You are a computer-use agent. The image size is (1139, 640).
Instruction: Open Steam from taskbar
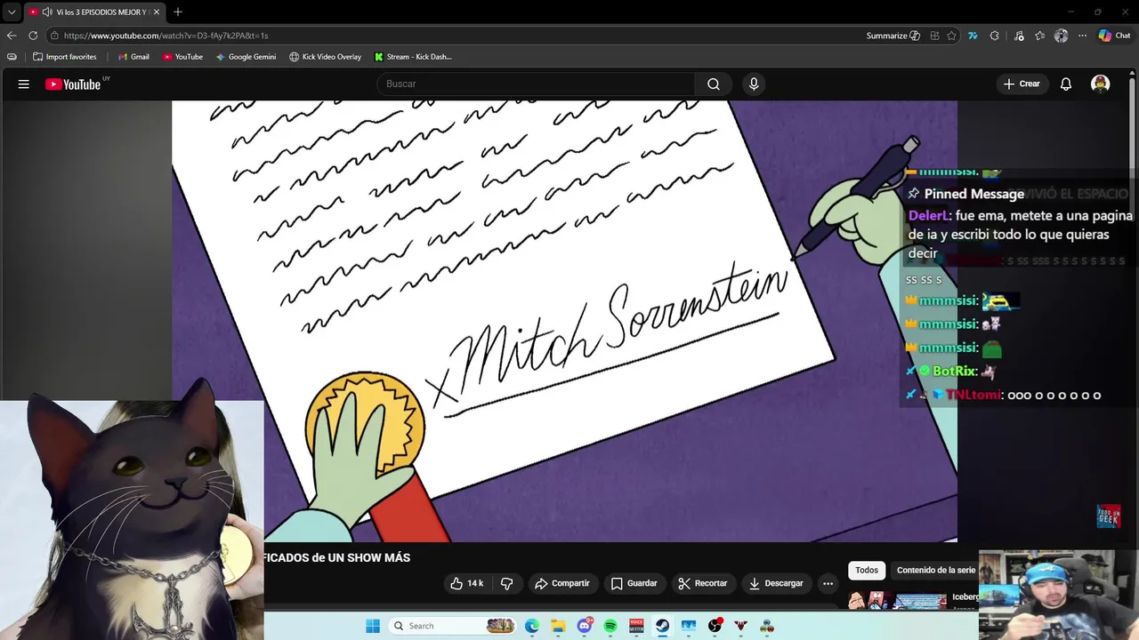point(662,626)
